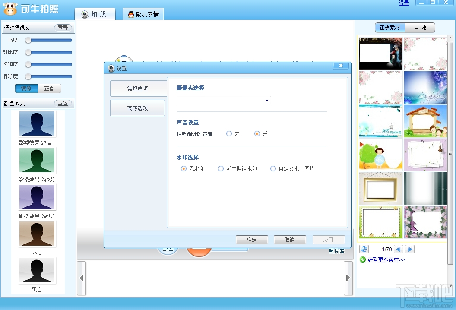The image size is (456, 310).
Task: Click the refresh materials icon
Action: click(364, 249)
